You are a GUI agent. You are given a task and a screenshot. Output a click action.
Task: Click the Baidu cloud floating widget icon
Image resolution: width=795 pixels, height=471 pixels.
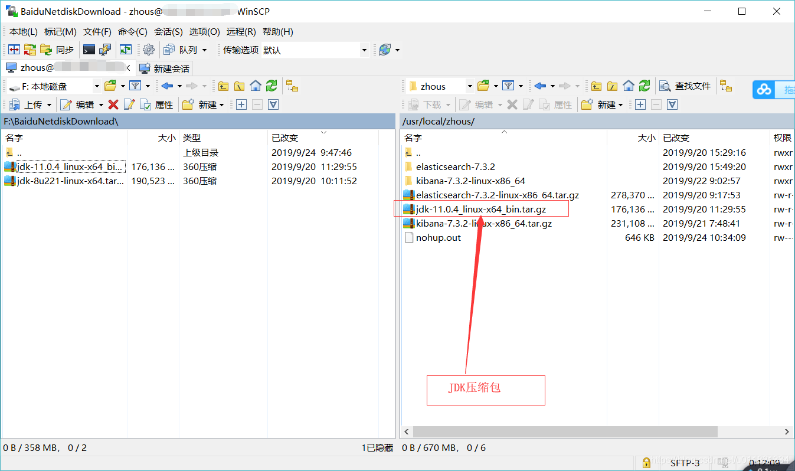[764, 90]
